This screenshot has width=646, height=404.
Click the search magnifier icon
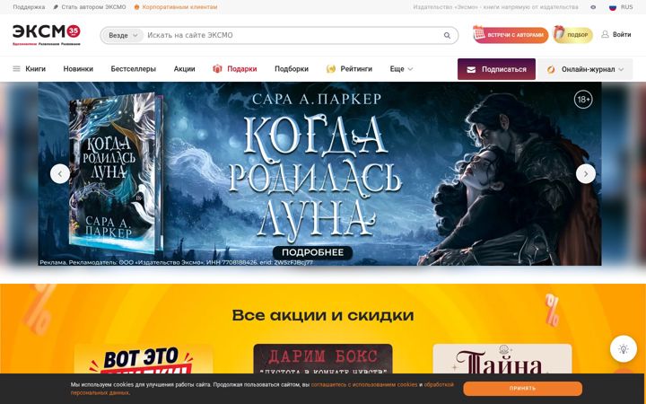(447, 35)
